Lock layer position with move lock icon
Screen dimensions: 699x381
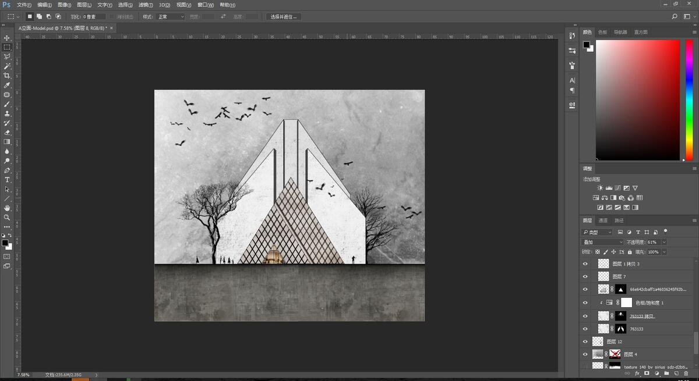(614, 252)
